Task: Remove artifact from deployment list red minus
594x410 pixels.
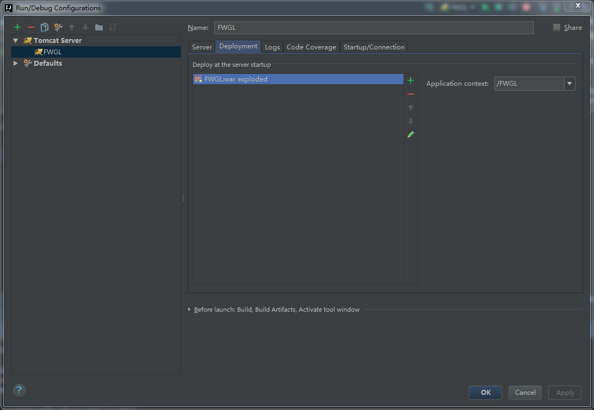Action: [x=411, y=94]
